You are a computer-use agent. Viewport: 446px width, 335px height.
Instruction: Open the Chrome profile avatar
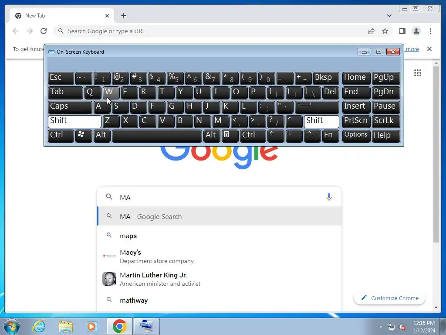[x=416, y=31]
